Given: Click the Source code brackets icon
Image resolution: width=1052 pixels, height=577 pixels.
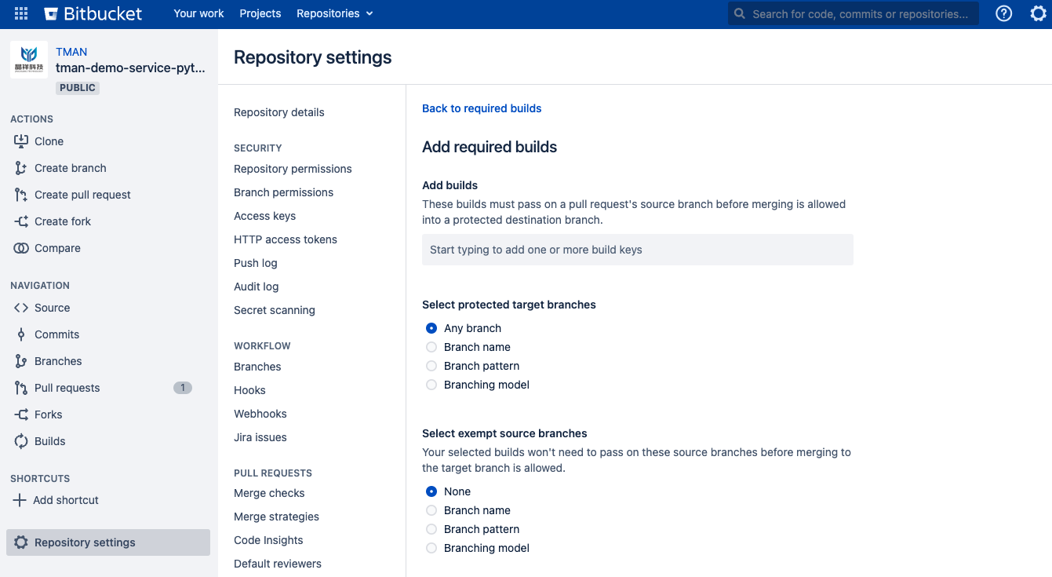Looking at the screenshot, I should [21, 308].
